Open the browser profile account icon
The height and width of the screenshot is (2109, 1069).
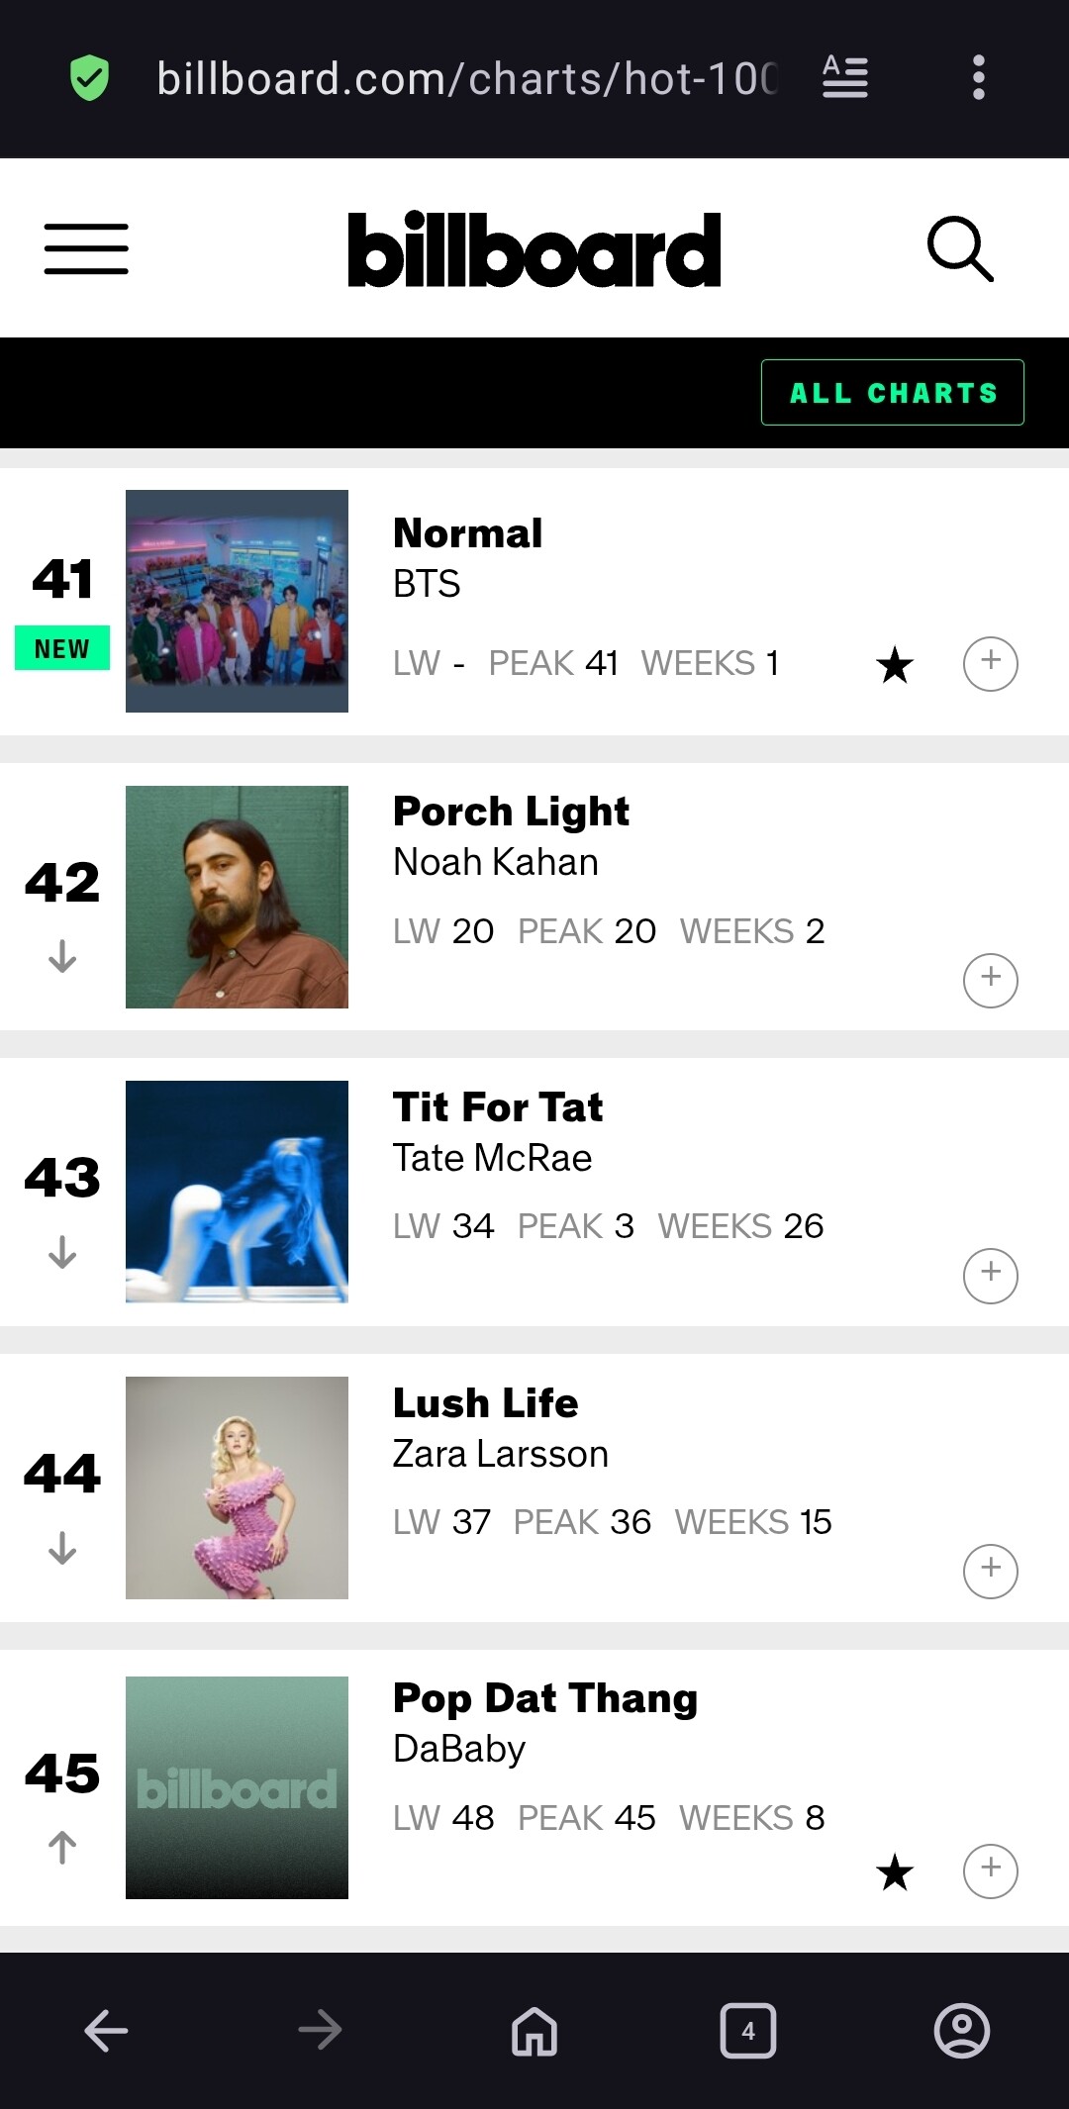coord(961,2031)
